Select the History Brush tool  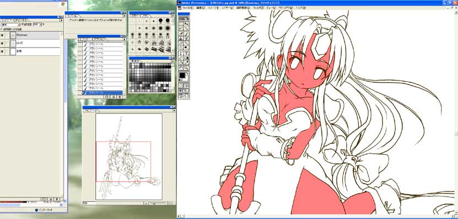point(186,38)
